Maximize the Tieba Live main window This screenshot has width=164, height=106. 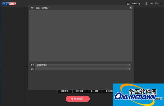tap(156, 4)
